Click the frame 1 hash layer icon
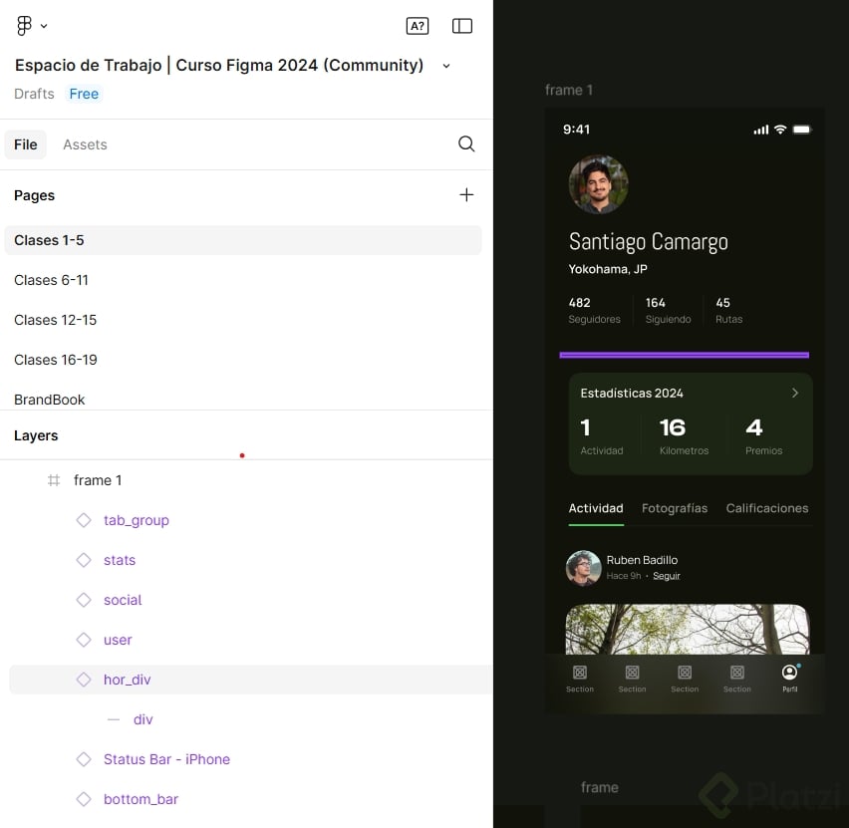The image size is (849, 828). 54,480
